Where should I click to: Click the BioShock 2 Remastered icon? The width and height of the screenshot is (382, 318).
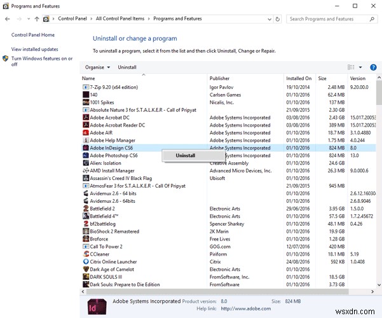86,231
